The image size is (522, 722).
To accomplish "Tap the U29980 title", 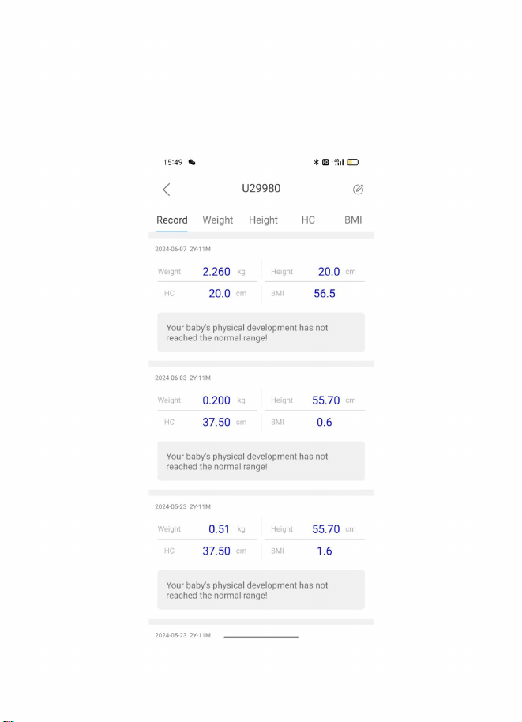I will point(261,188).
